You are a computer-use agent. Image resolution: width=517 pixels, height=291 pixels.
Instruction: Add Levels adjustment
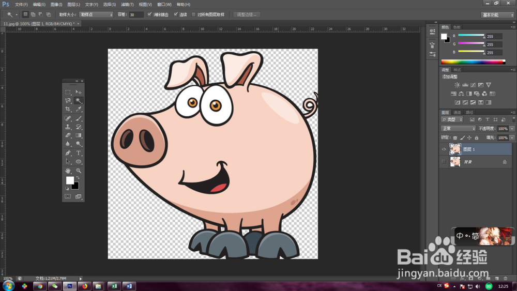click(x=465, y=85)
